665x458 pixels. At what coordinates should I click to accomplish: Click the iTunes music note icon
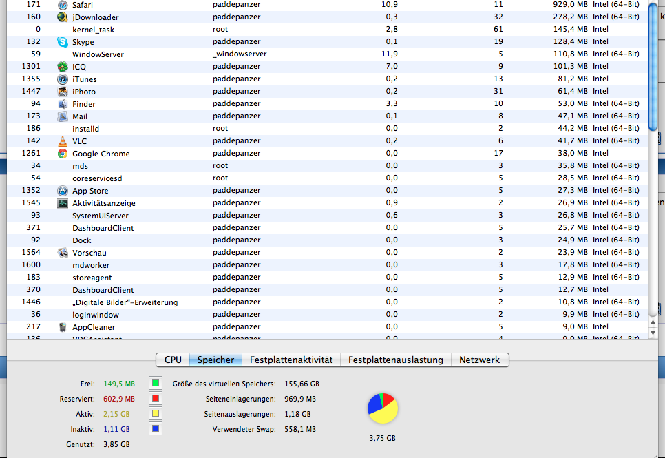(x=63, y=79)
